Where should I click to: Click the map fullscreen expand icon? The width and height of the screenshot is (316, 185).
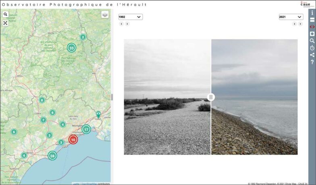tap(5, 23)
